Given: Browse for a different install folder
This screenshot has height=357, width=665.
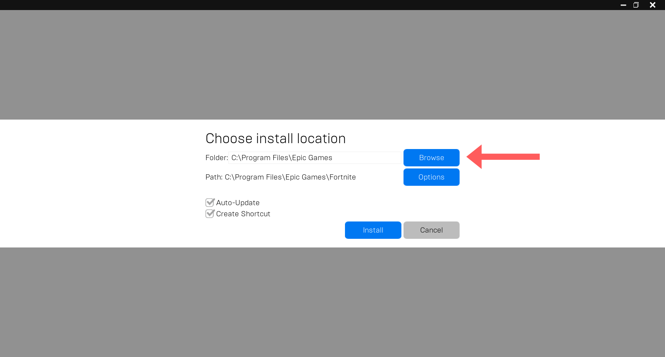Looking at the screenshot, I should 431,158.
